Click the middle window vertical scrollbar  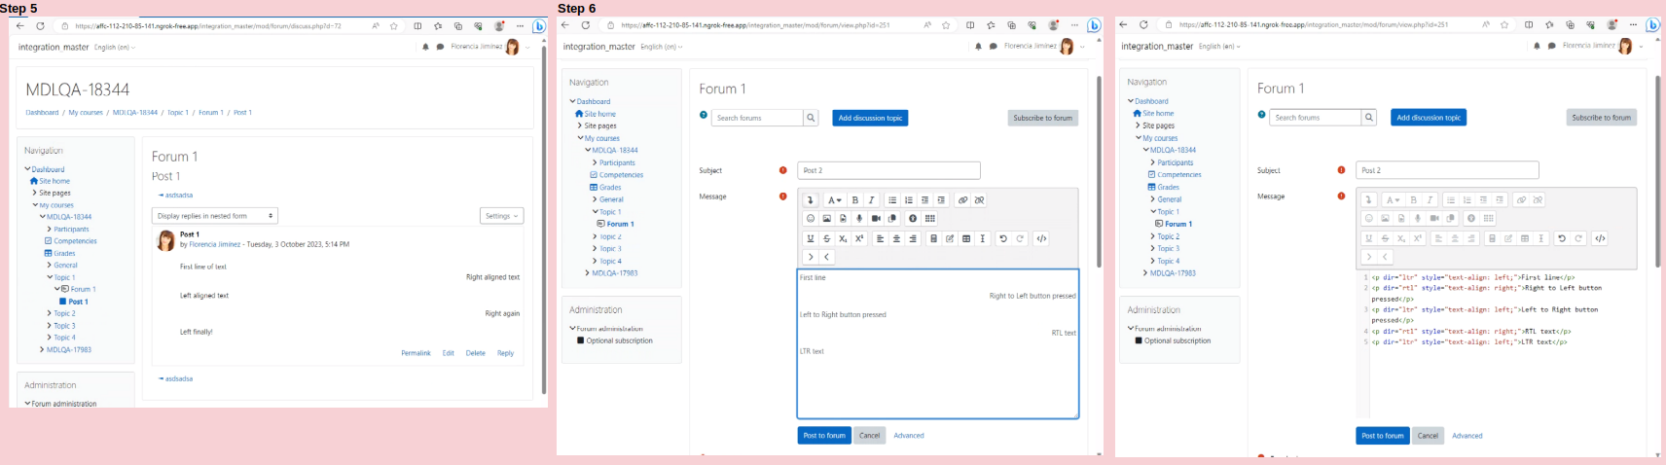pos(1099,172)
